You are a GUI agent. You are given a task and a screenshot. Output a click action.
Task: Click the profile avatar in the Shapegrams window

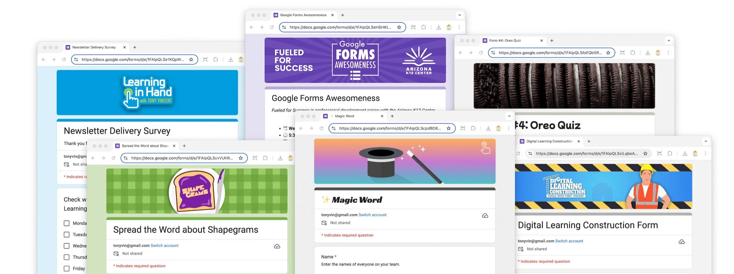291,158
